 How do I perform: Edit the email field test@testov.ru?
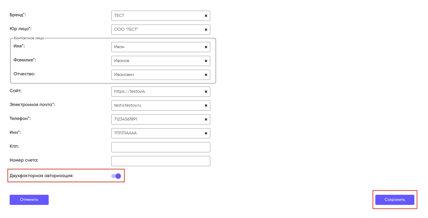point(158,106)
